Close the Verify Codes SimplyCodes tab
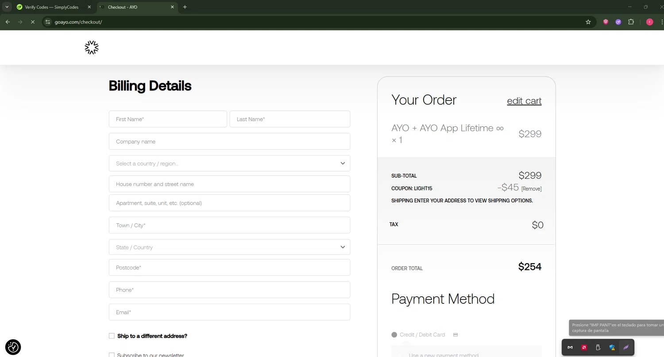 [89, 7]
